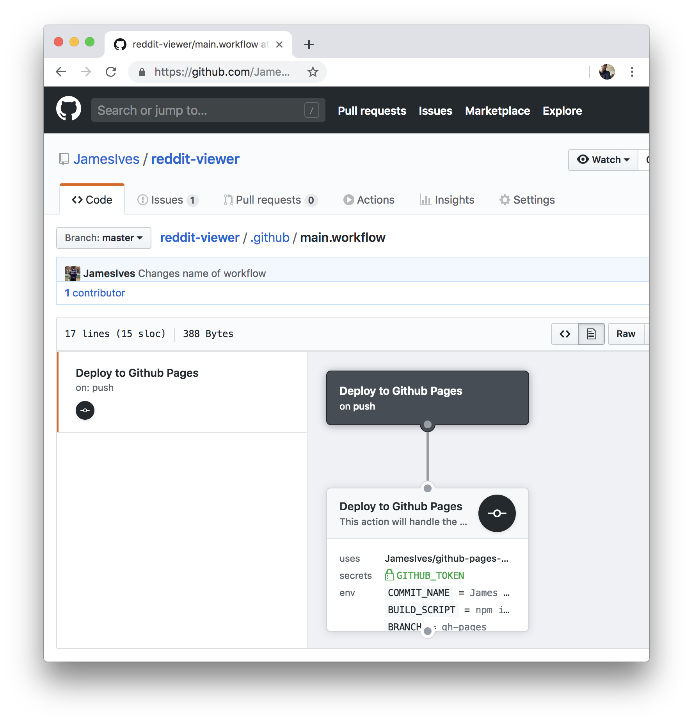
Task: Click the JamesIves/github-pages uses value
Action: tap(446, 559)
